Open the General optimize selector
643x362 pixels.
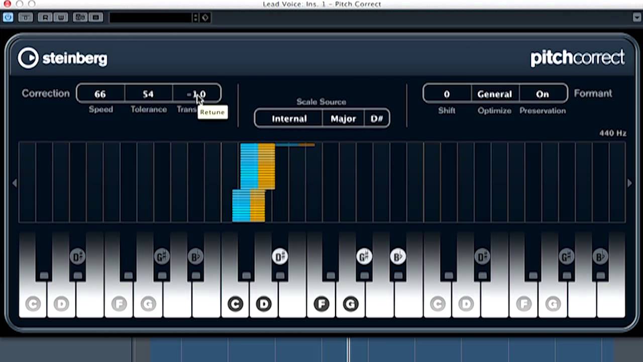tap(495, 94)
